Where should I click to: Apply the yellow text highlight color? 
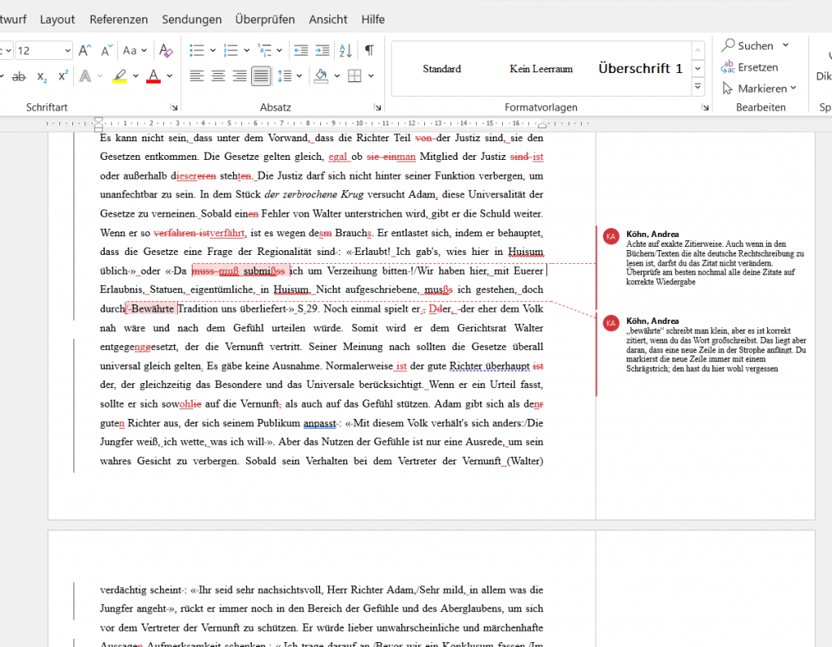pyautogui.click(x=119, y=76)
